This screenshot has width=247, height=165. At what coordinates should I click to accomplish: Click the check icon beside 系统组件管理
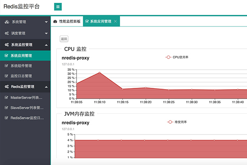[6, 66]
